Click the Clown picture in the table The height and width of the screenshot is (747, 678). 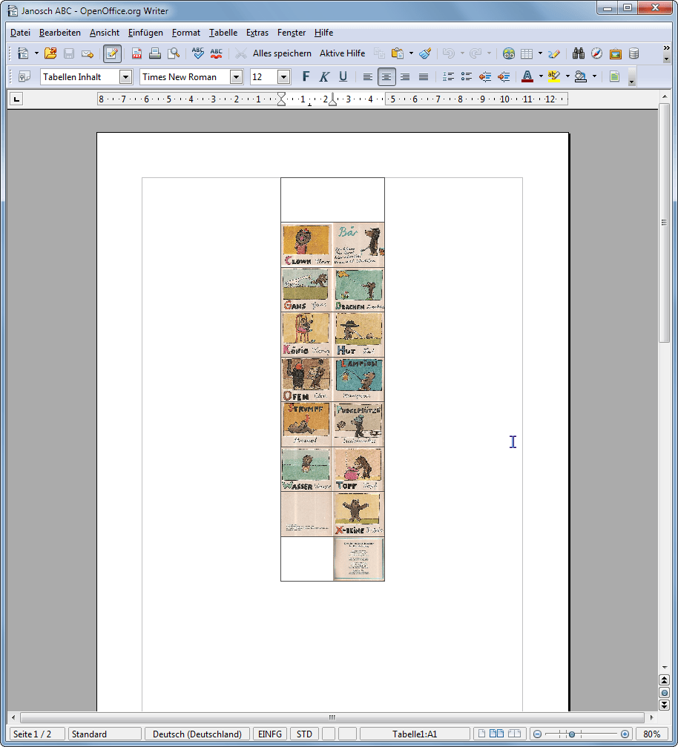point(306,245)
